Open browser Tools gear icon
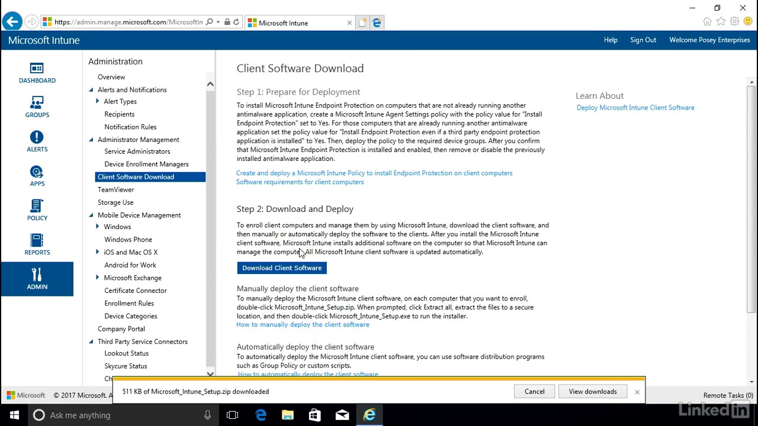This screenshot has width=758, height=426. point(734,22)
